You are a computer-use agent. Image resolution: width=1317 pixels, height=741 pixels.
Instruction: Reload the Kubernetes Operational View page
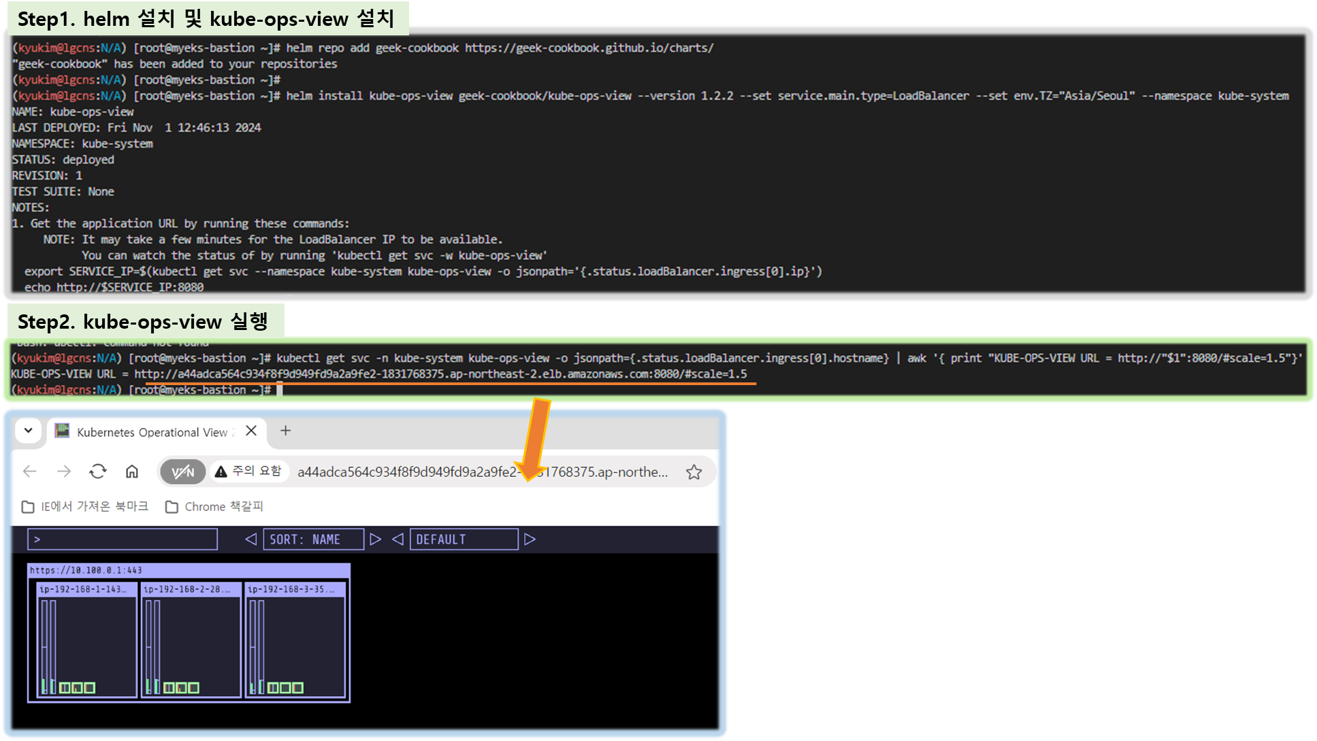point(98,472)
